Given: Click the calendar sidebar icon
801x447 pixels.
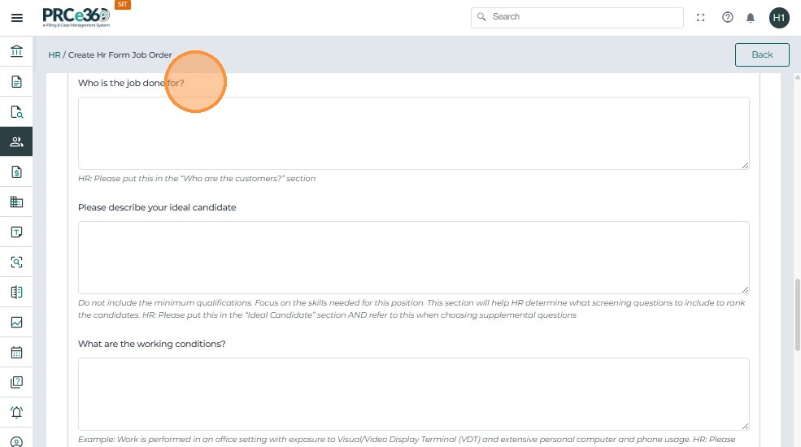Looking at the screenshot, I should click(16, 353).
